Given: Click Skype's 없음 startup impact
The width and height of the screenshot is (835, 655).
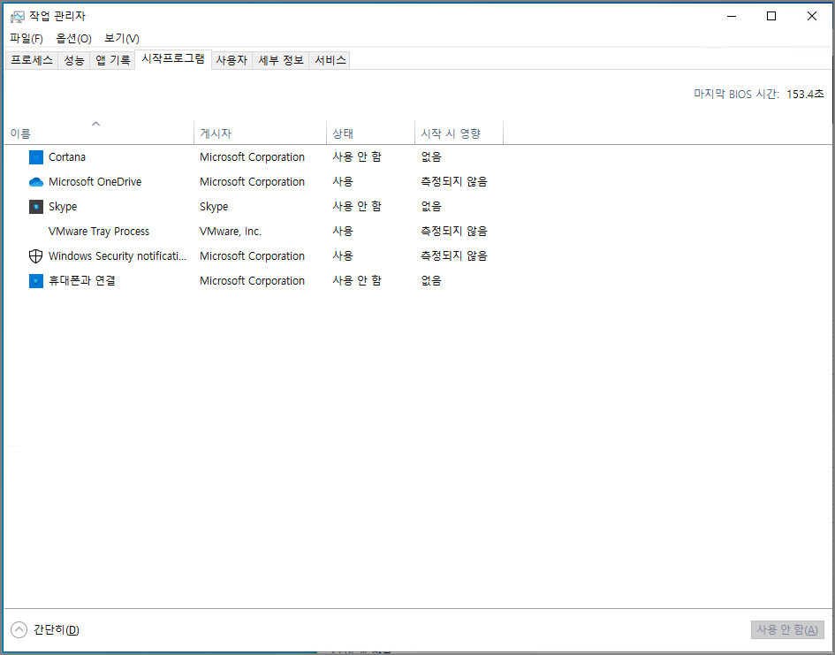Looking at the screenshot, I should (x=431, y=207).
